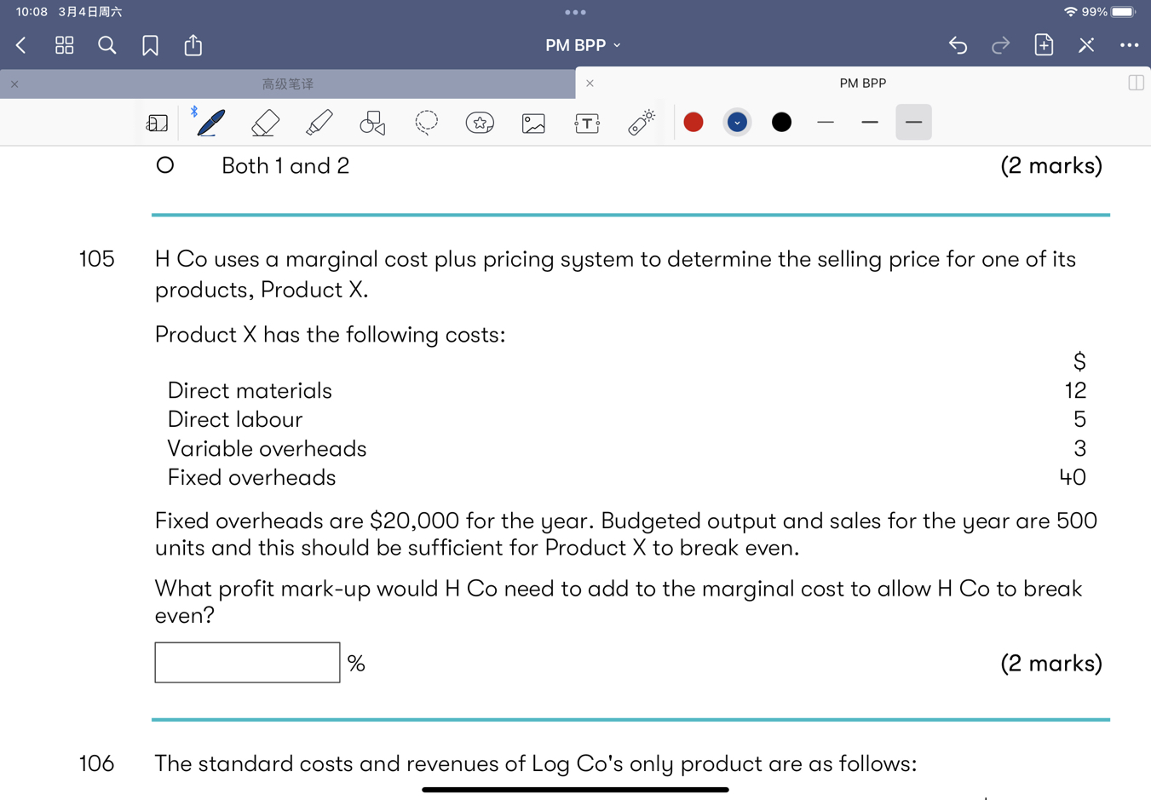Open the thumbnail grid view
1151x800 pixels.
pyautogui.click(x=64, y=45)
